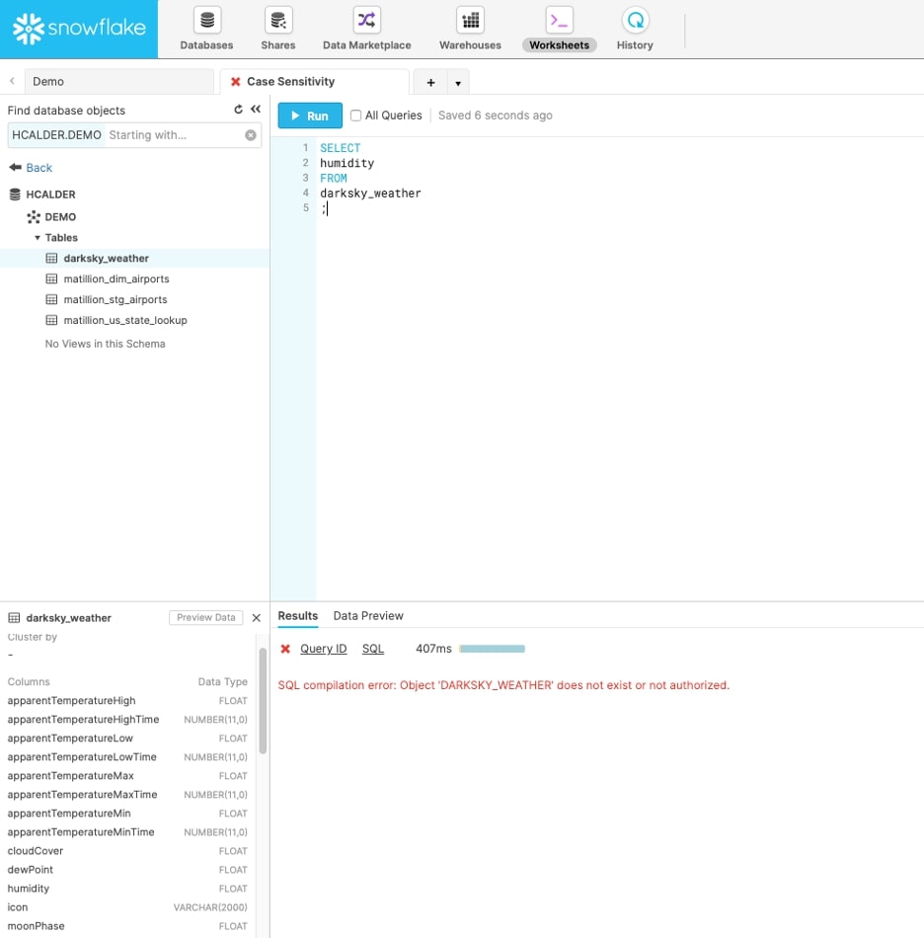The height and width of the screenshot is (938, 924).
Task: Open the worksheet tab dropdown arrow
Action: [458, 83]
